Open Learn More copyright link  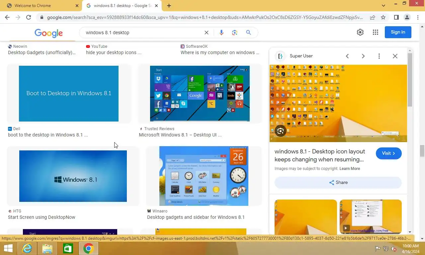click(350, 169)
